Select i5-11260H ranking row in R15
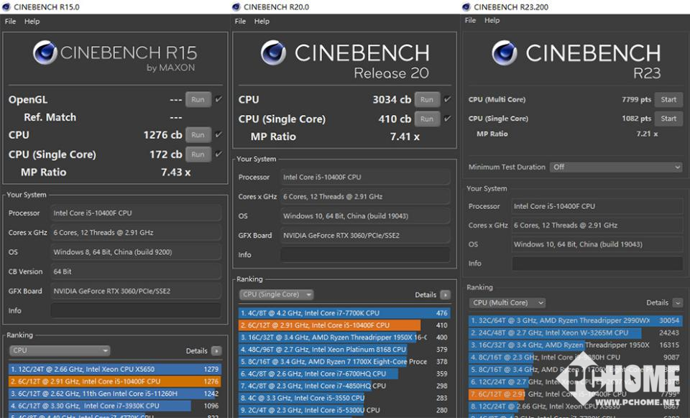 114,394
